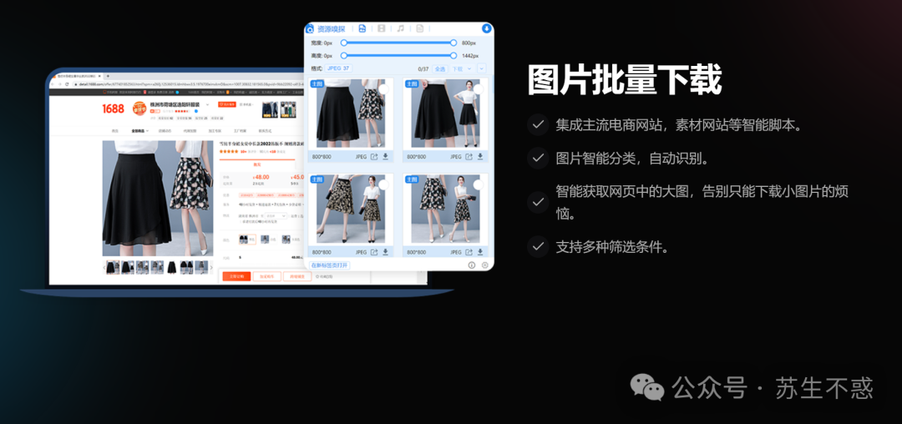This screenshot has height=424, width=902.
Task: Click the 资源嗅探 logo icon in popup
Action: pos(311,28)
